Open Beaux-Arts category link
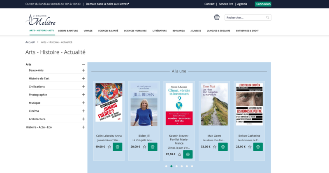 (36, 70)
